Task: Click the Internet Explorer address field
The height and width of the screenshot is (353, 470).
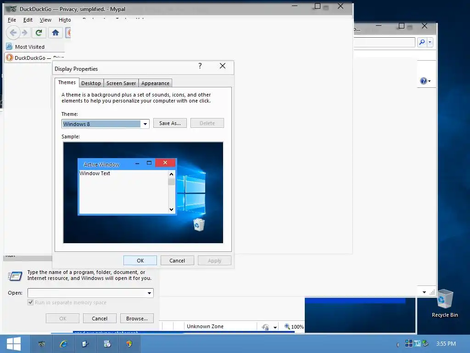Action: pyautogui.click(x=384, y=42)
